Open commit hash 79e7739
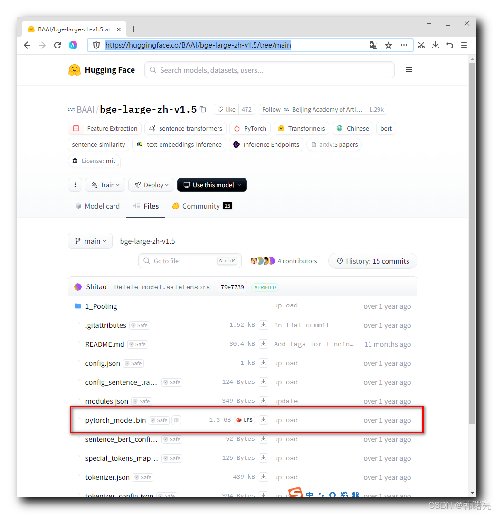Screen dimensions: 493x514 click(232, 287)
